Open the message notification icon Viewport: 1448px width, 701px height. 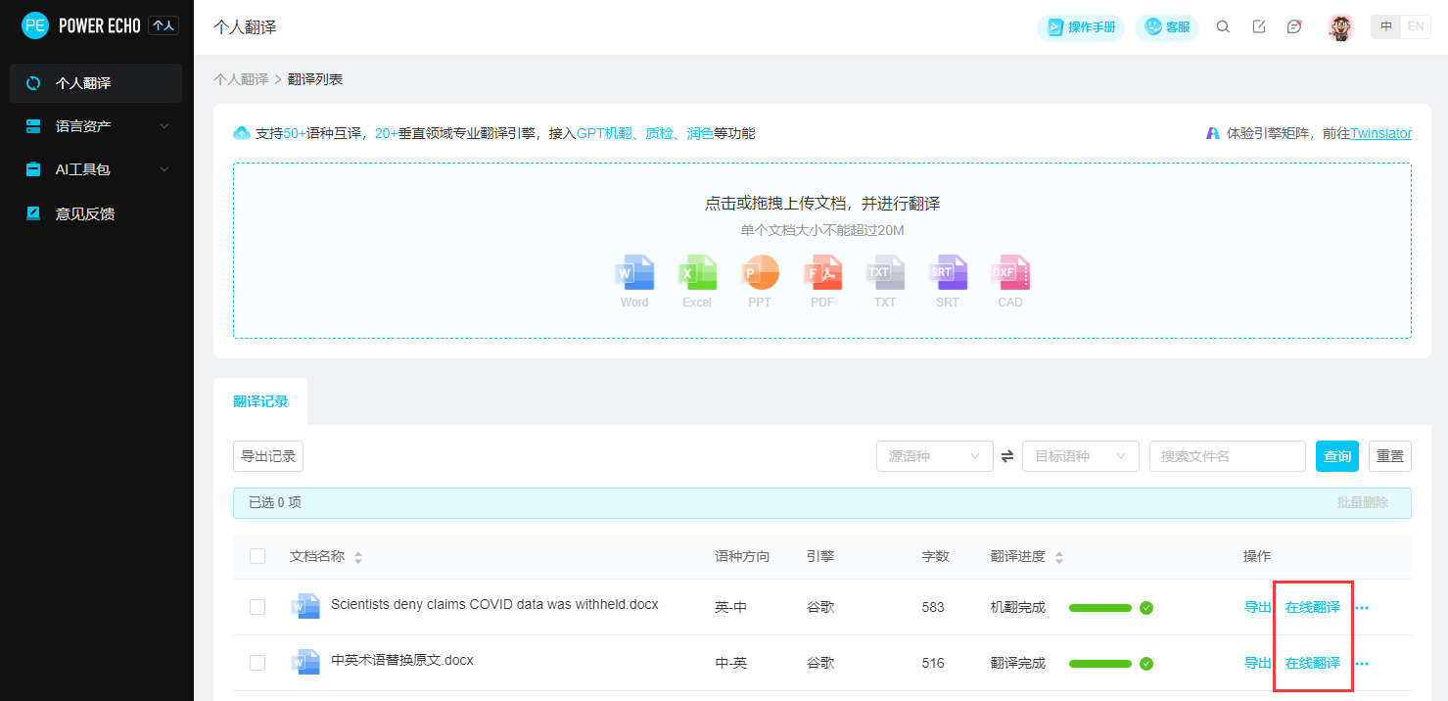(1294, 27)
